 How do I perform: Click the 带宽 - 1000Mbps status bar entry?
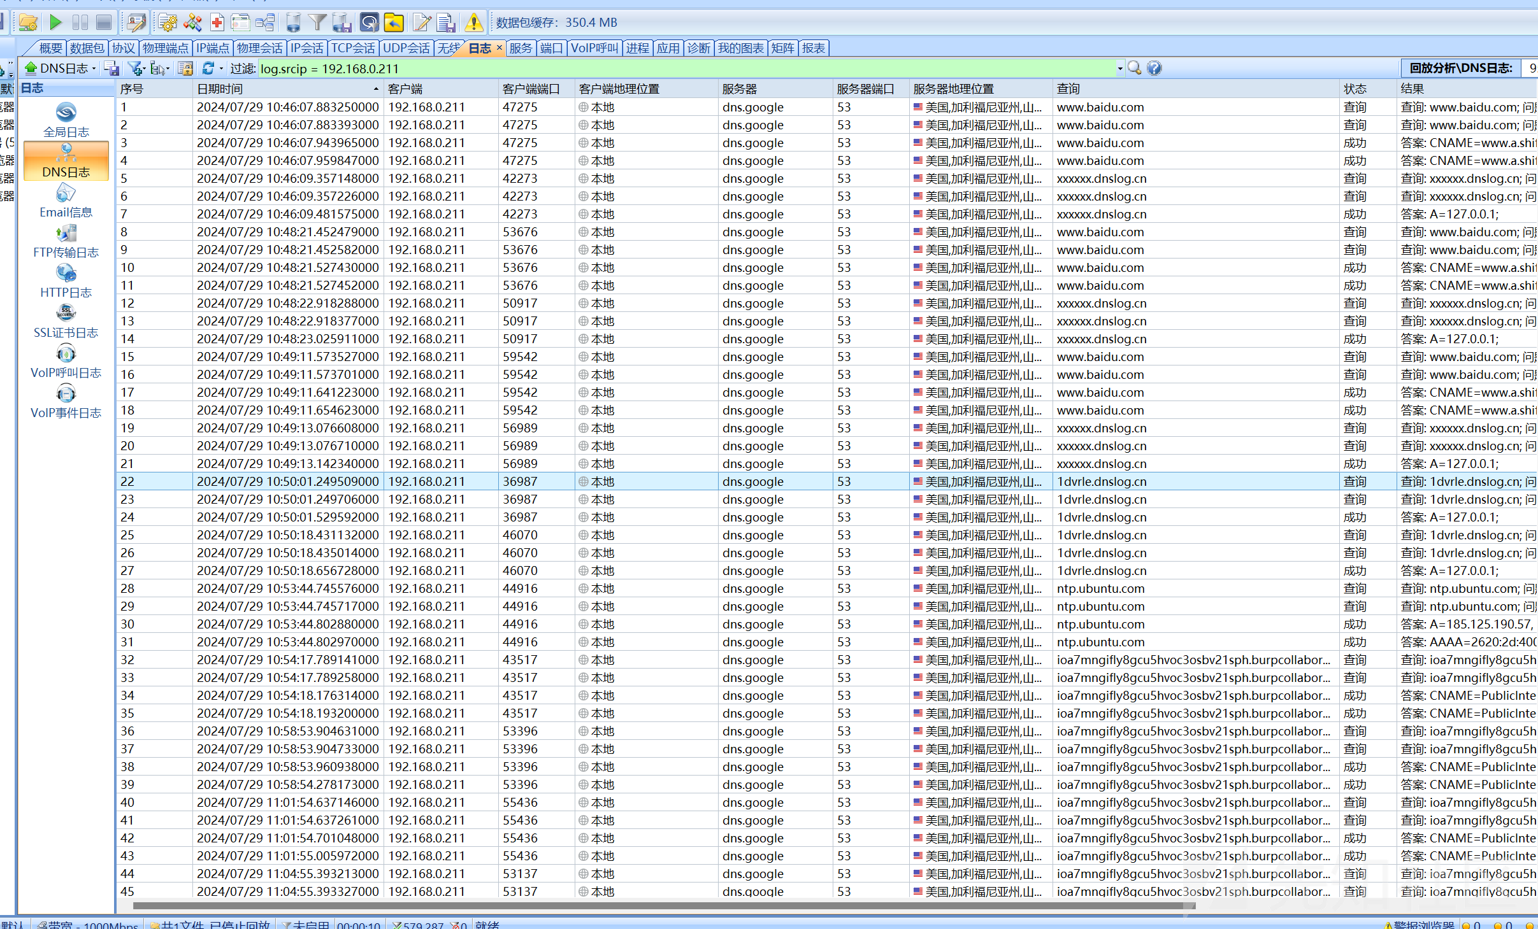point(88,925)
